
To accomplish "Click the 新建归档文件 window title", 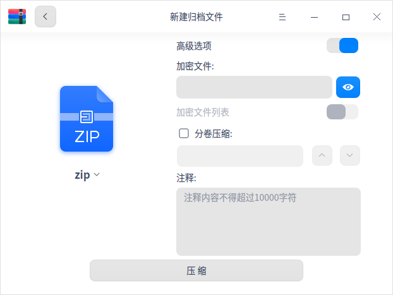I will [x=196, y=17].
